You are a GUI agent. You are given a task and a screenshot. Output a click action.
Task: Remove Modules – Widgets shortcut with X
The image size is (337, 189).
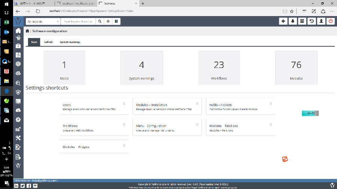[x=124, y=146]
